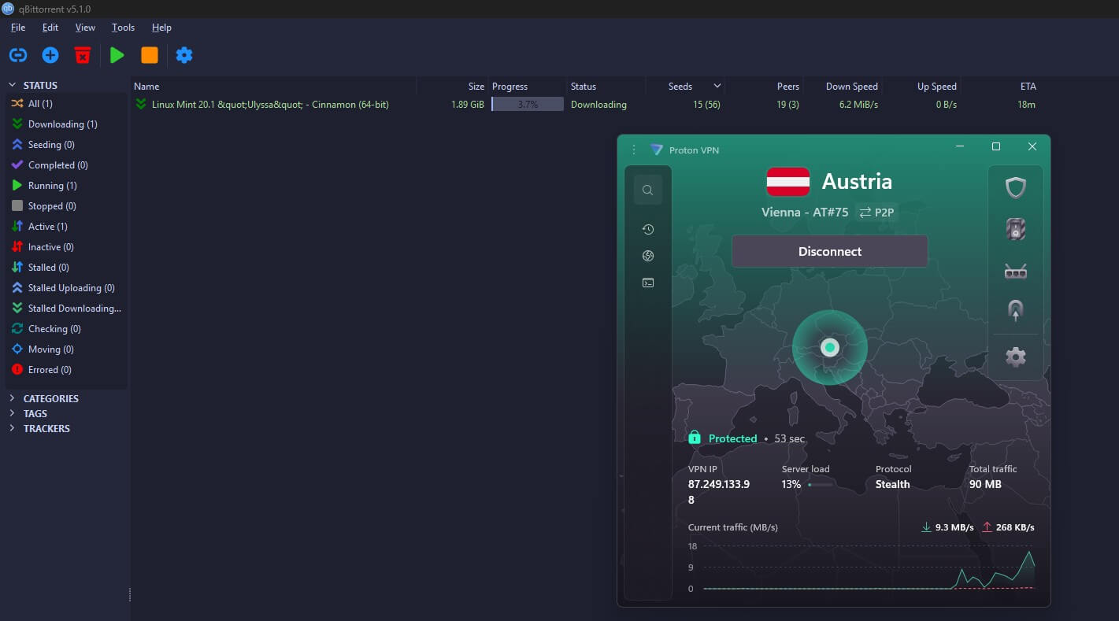Open the Edit menu

tap(50, 27)
